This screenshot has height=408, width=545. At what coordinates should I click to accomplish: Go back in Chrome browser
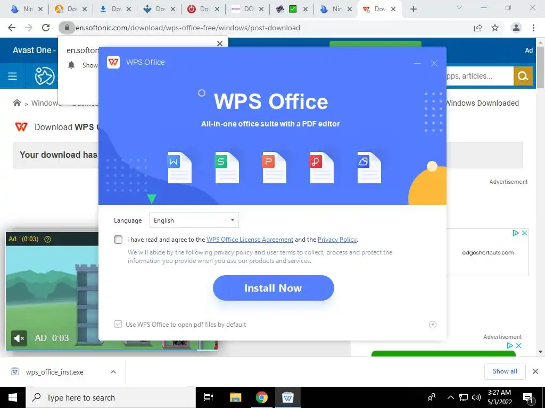[x=12, y=28]
